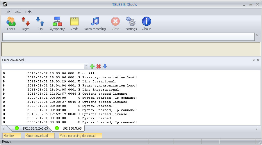This screenshot has width=262, height=145.
Task: Select the Voice recording download panel button
Action: coord(80,136)
